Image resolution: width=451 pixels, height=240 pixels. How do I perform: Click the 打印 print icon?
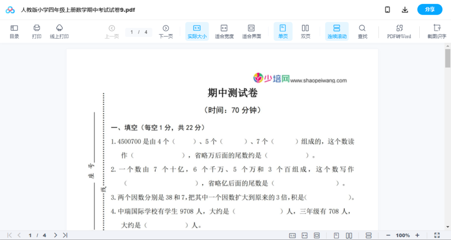pyautogui.click(x=36, y=31)
